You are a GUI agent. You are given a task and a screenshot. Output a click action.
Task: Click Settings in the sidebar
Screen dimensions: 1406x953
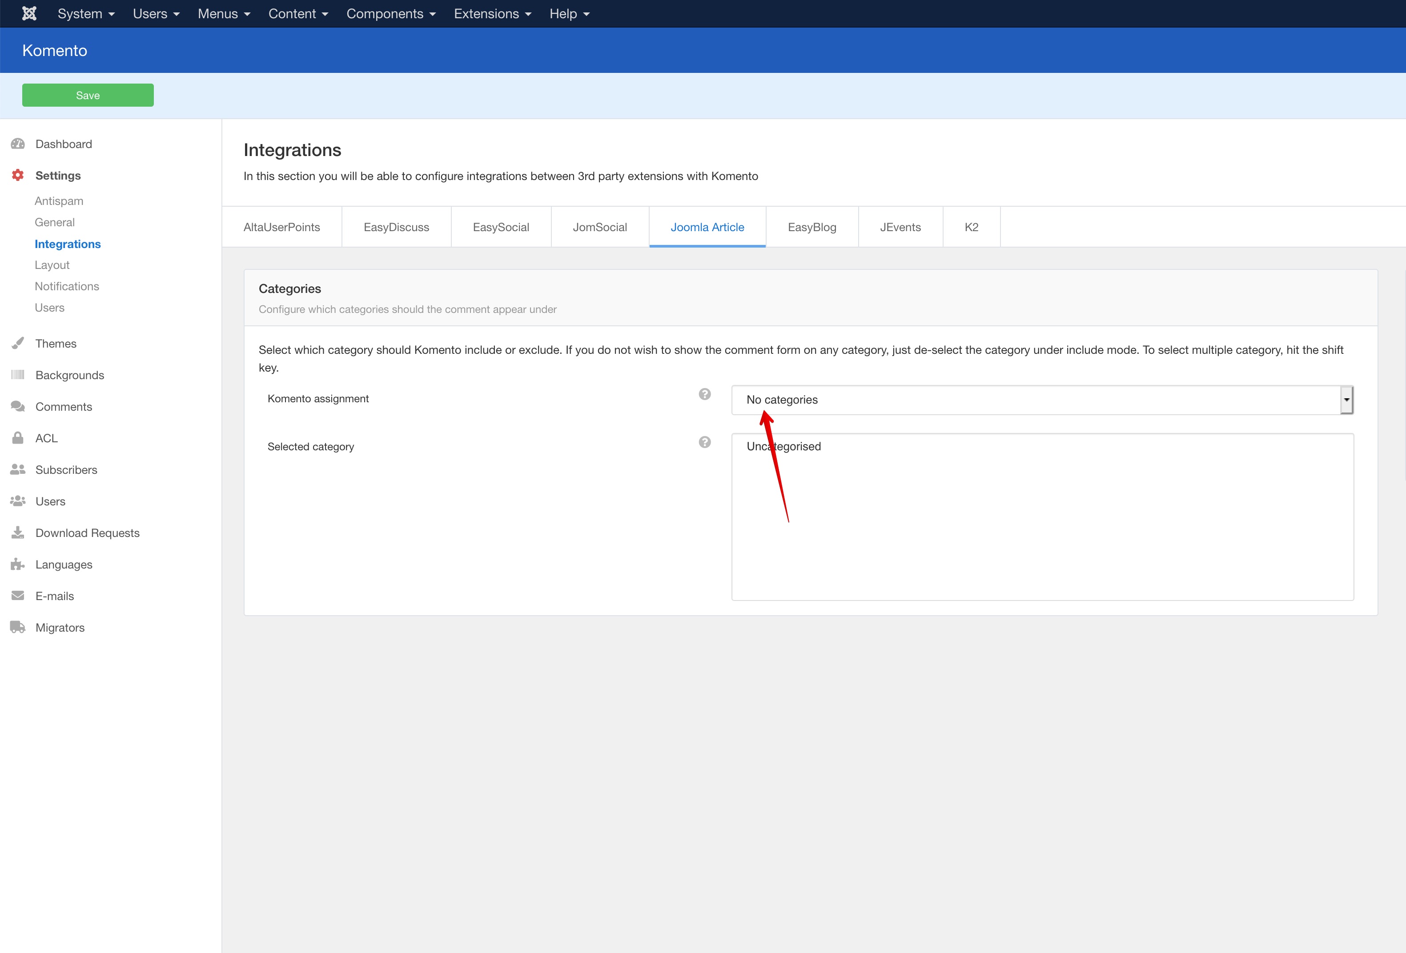58,176
